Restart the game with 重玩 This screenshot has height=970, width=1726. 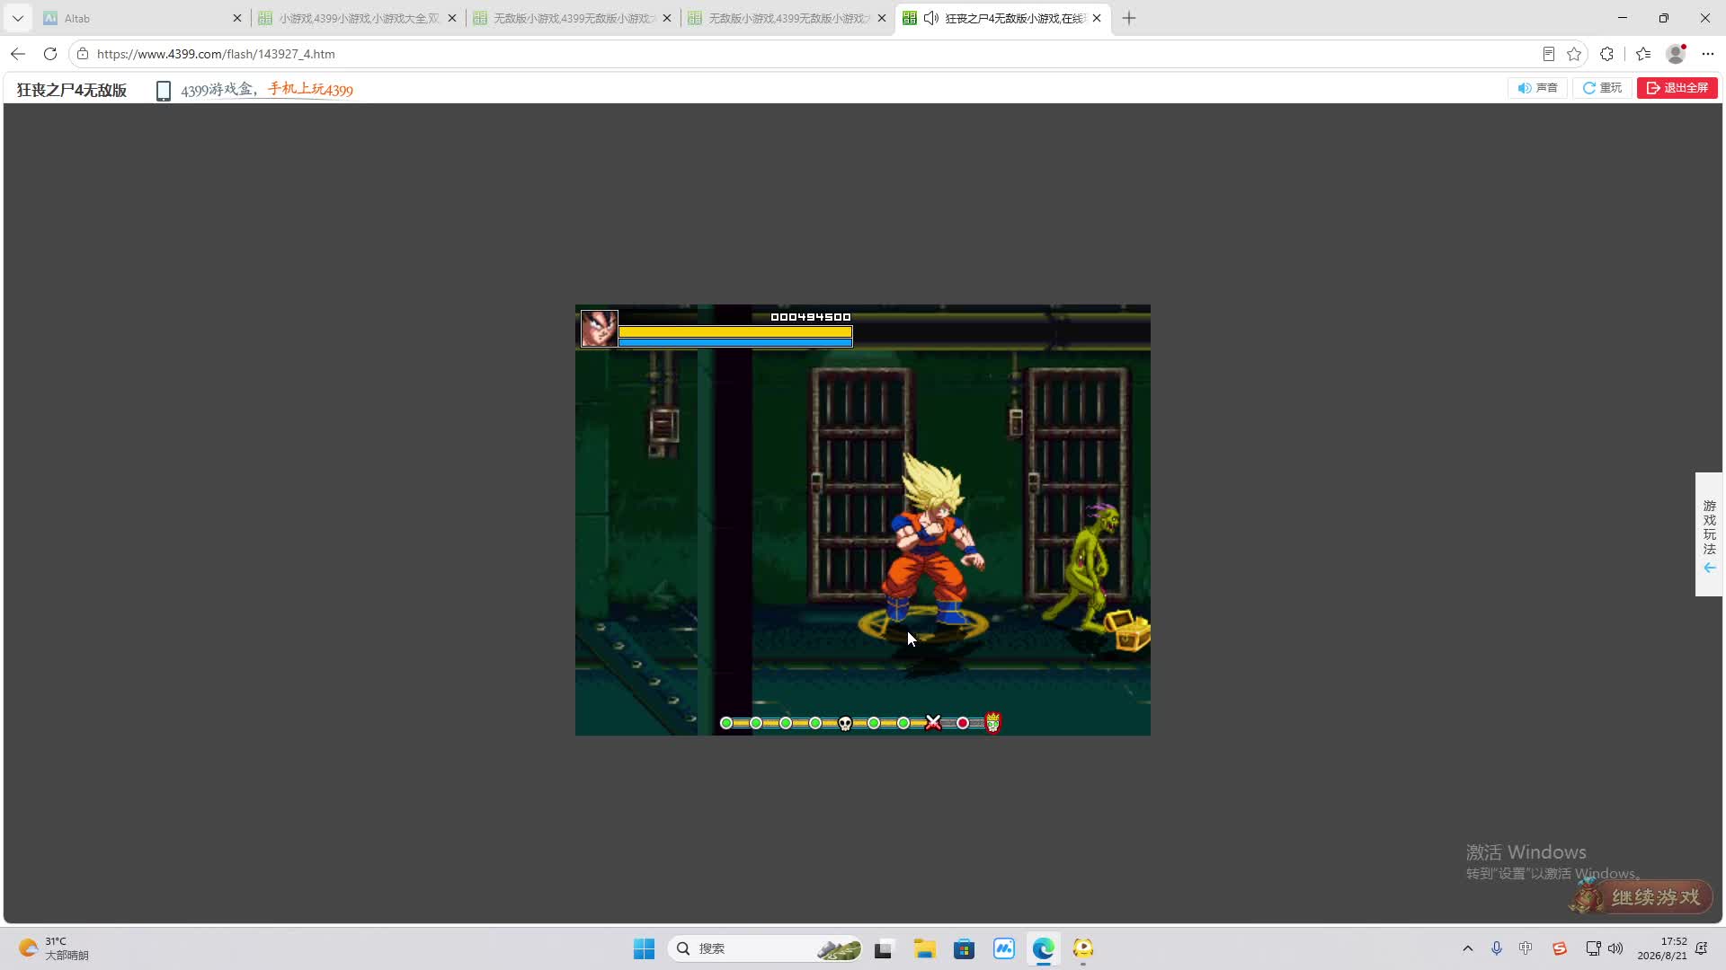pyautogui.click(x=1602, y=88)
